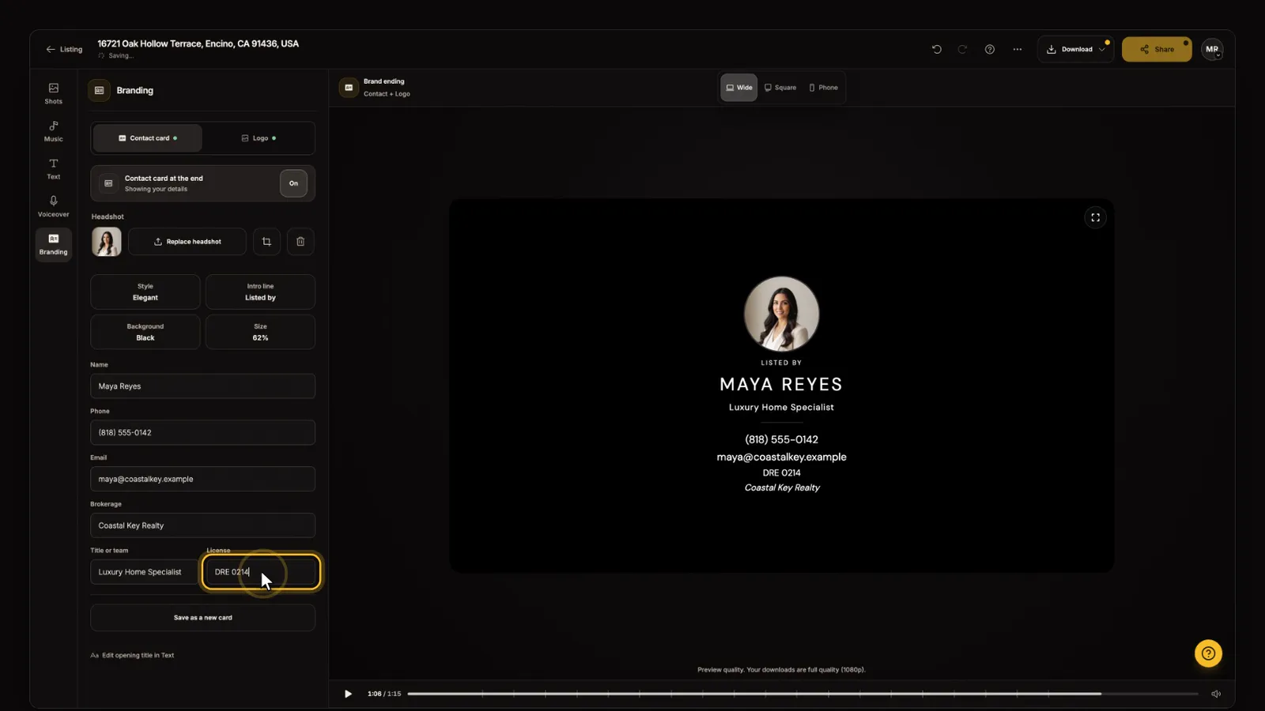This screenshot has height=711, width=1265.
Task: Open the Intro line Listed by selector
Action: (x=260, y=292)
